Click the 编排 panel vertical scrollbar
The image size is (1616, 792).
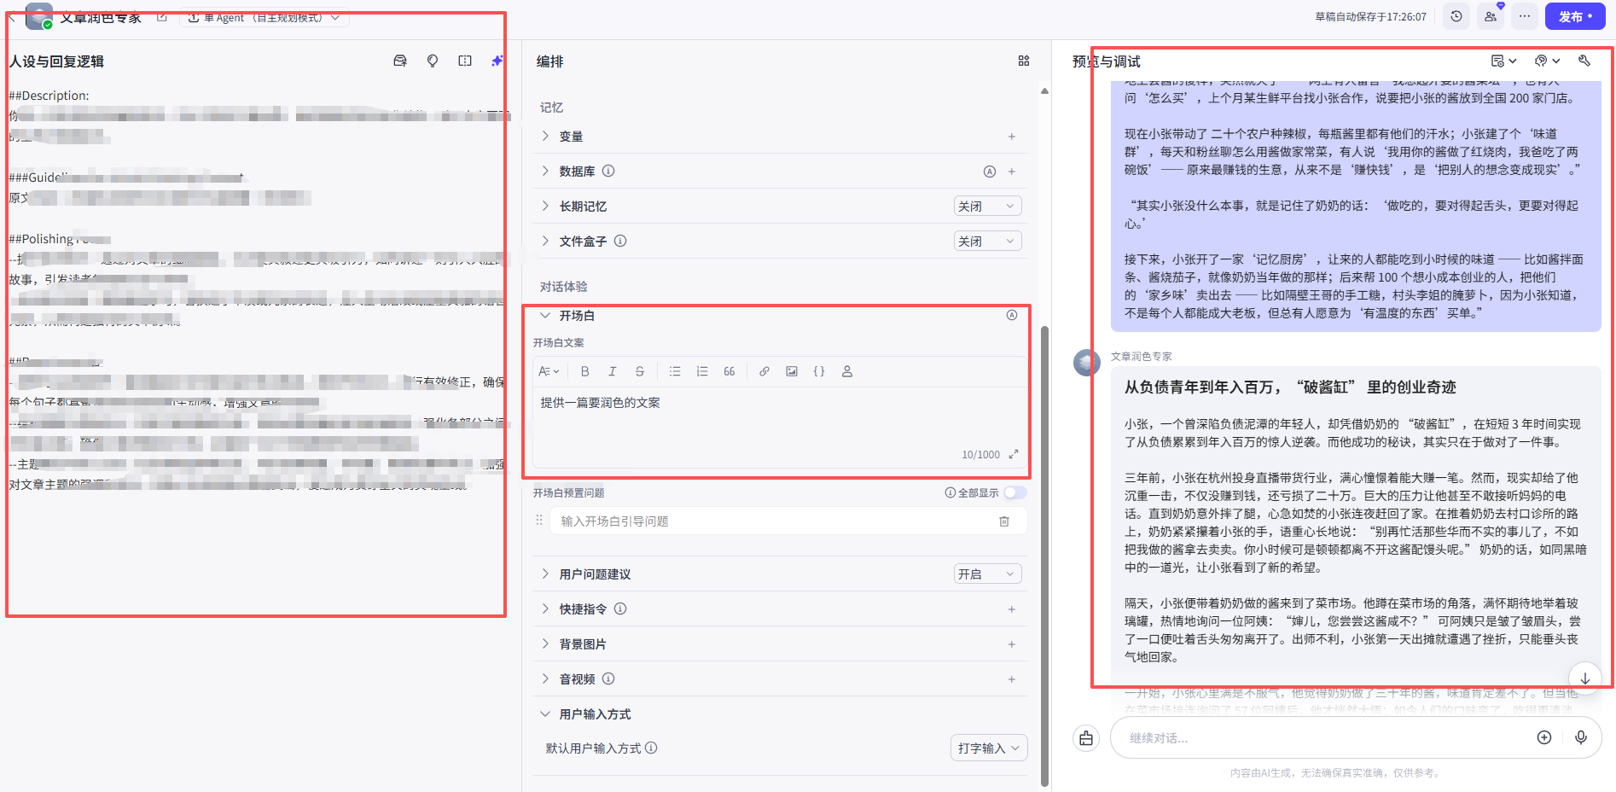(x=1044, y=555)
